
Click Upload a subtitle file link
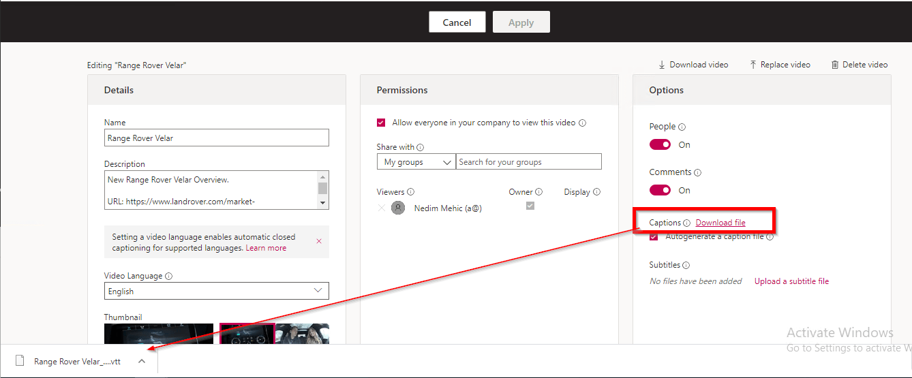(x=791, y=281)
